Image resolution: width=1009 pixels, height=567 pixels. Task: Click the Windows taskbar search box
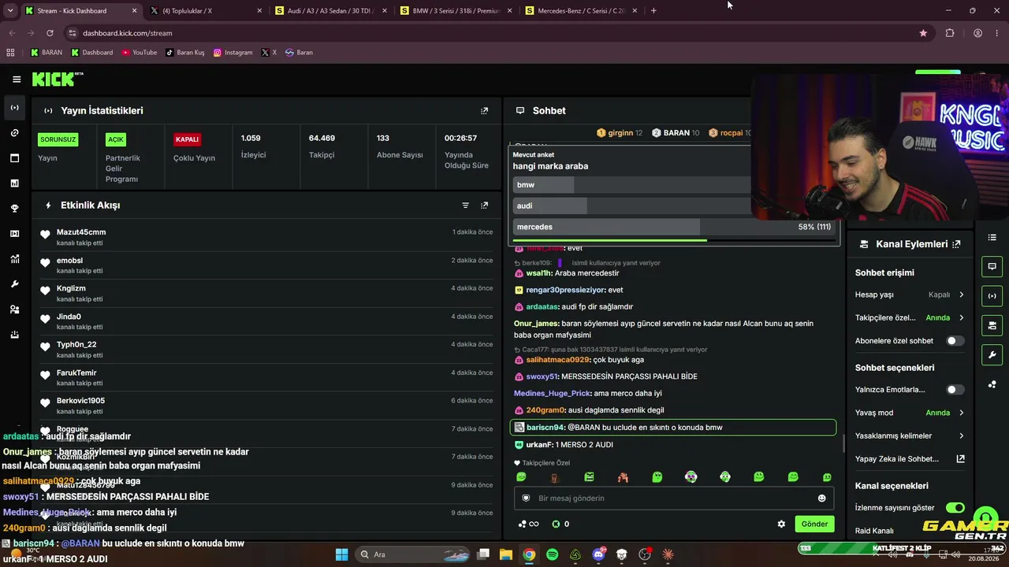click(x=411, y=554)
